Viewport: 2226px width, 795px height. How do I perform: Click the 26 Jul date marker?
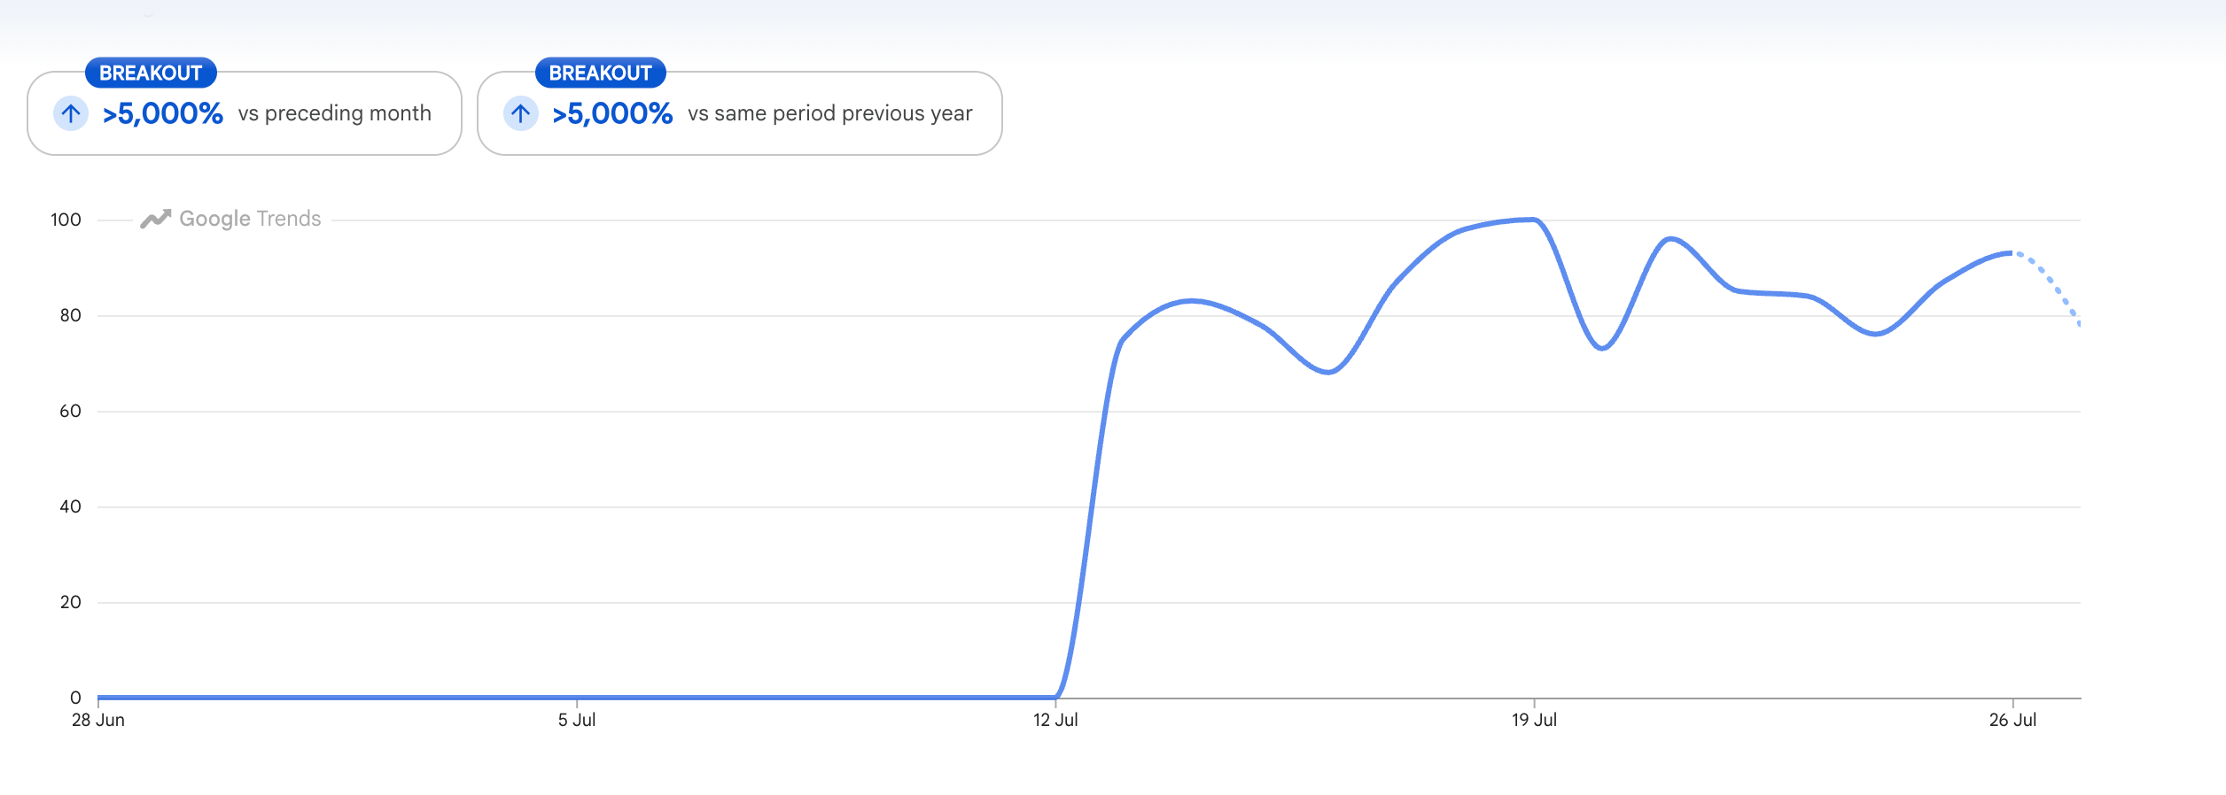coord(2012,720)
